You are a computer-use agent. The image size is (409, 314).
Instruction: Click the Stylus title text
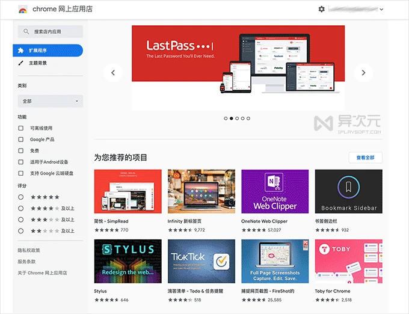point(100,291)
